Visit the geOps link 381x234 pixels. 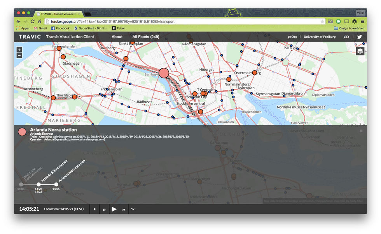pyautogui.click(x=292, y=37)
